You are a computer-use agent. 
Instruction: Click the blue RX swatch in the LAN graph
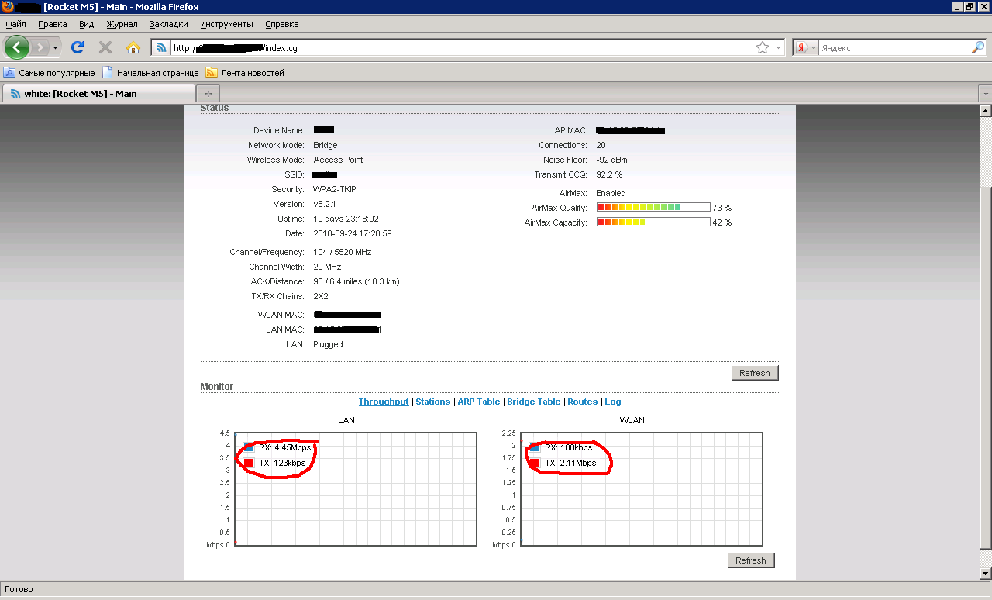coord(249,447)
